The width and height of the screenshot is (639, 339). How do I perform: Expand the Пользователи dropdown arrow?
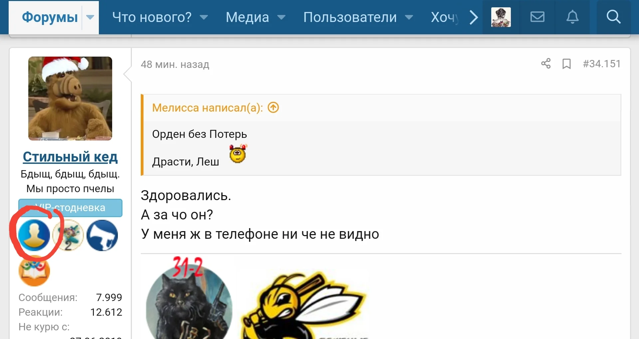(x=409, y=17)
